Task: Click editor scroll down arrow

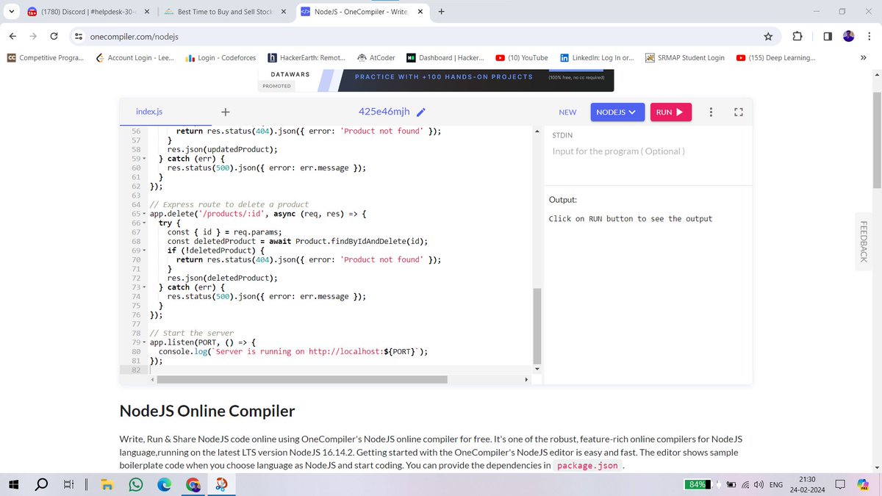Action: click(537, 368)
